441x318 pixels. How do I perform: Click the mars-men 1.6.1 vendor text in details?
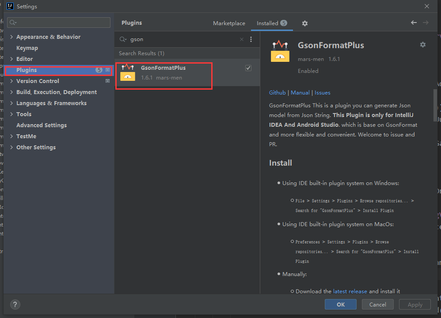[x=319, y=59]
